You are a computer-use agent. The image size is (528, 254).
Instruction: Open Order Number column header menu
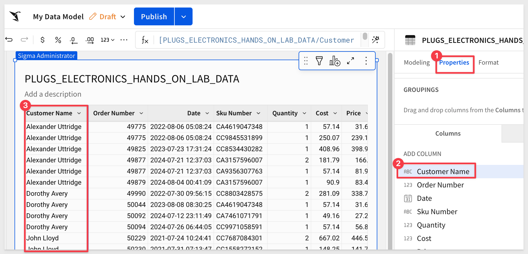coord(141,113)
